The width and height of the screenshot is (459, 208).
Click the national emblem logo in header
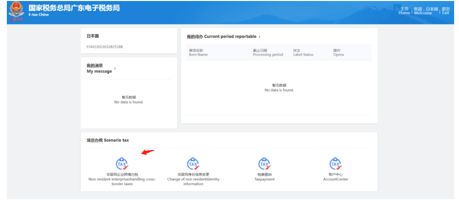point(17,11)
